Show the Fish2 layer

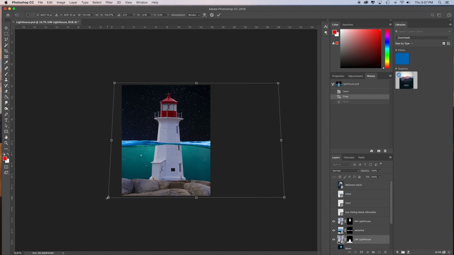(x=333, y=194)
